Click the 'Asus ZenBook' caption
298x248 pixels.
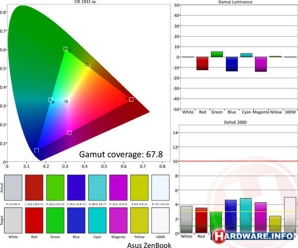pyautogui.click(x=149, y=245)
